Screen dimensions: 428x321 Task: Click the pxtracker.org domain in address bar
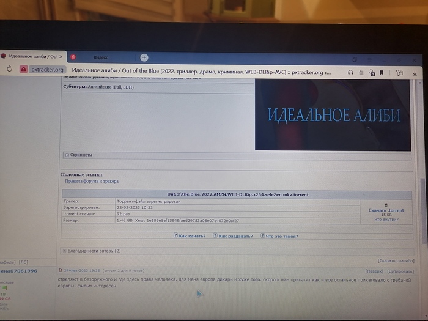(47, 70)
